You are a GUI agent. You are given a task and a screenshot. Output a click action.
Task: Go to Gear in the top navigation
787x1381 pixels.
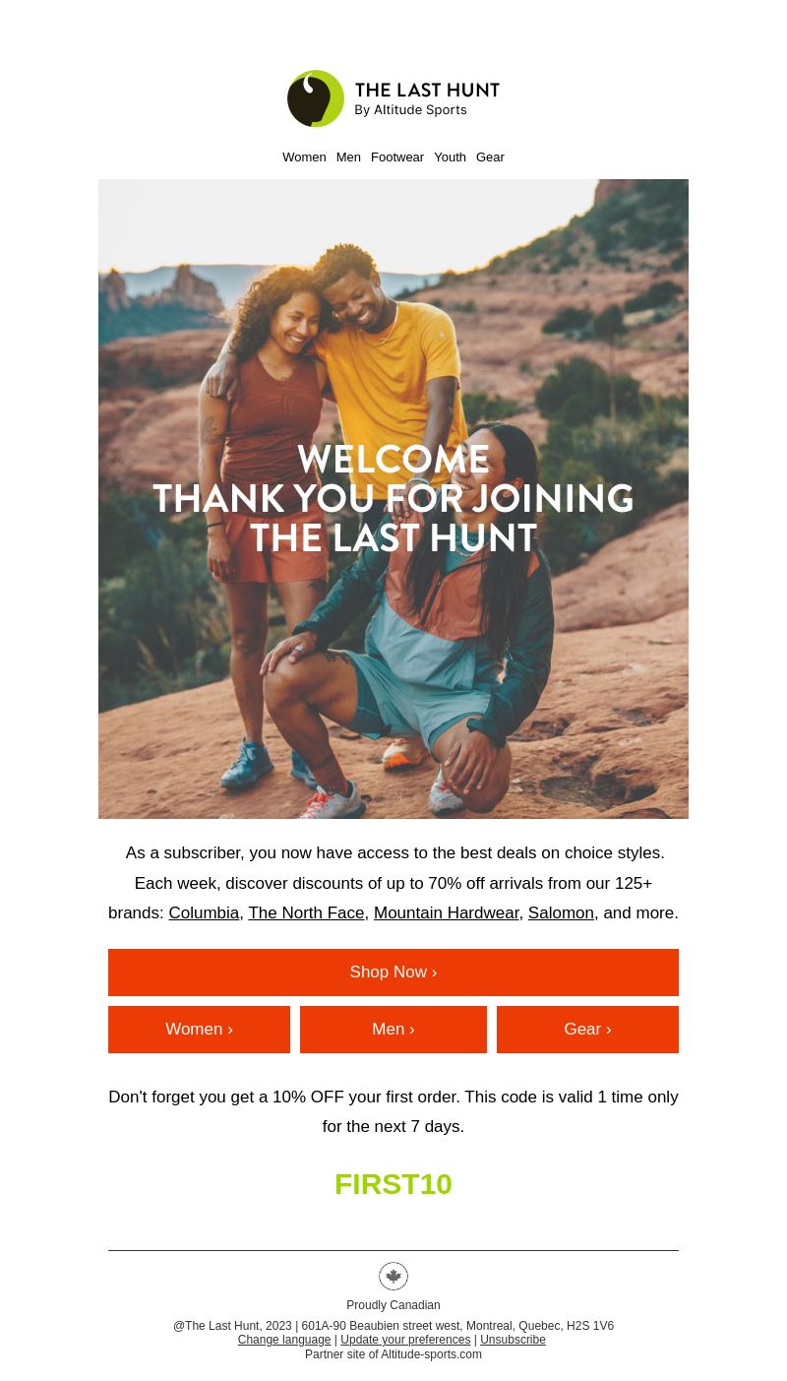pos(490,157)
